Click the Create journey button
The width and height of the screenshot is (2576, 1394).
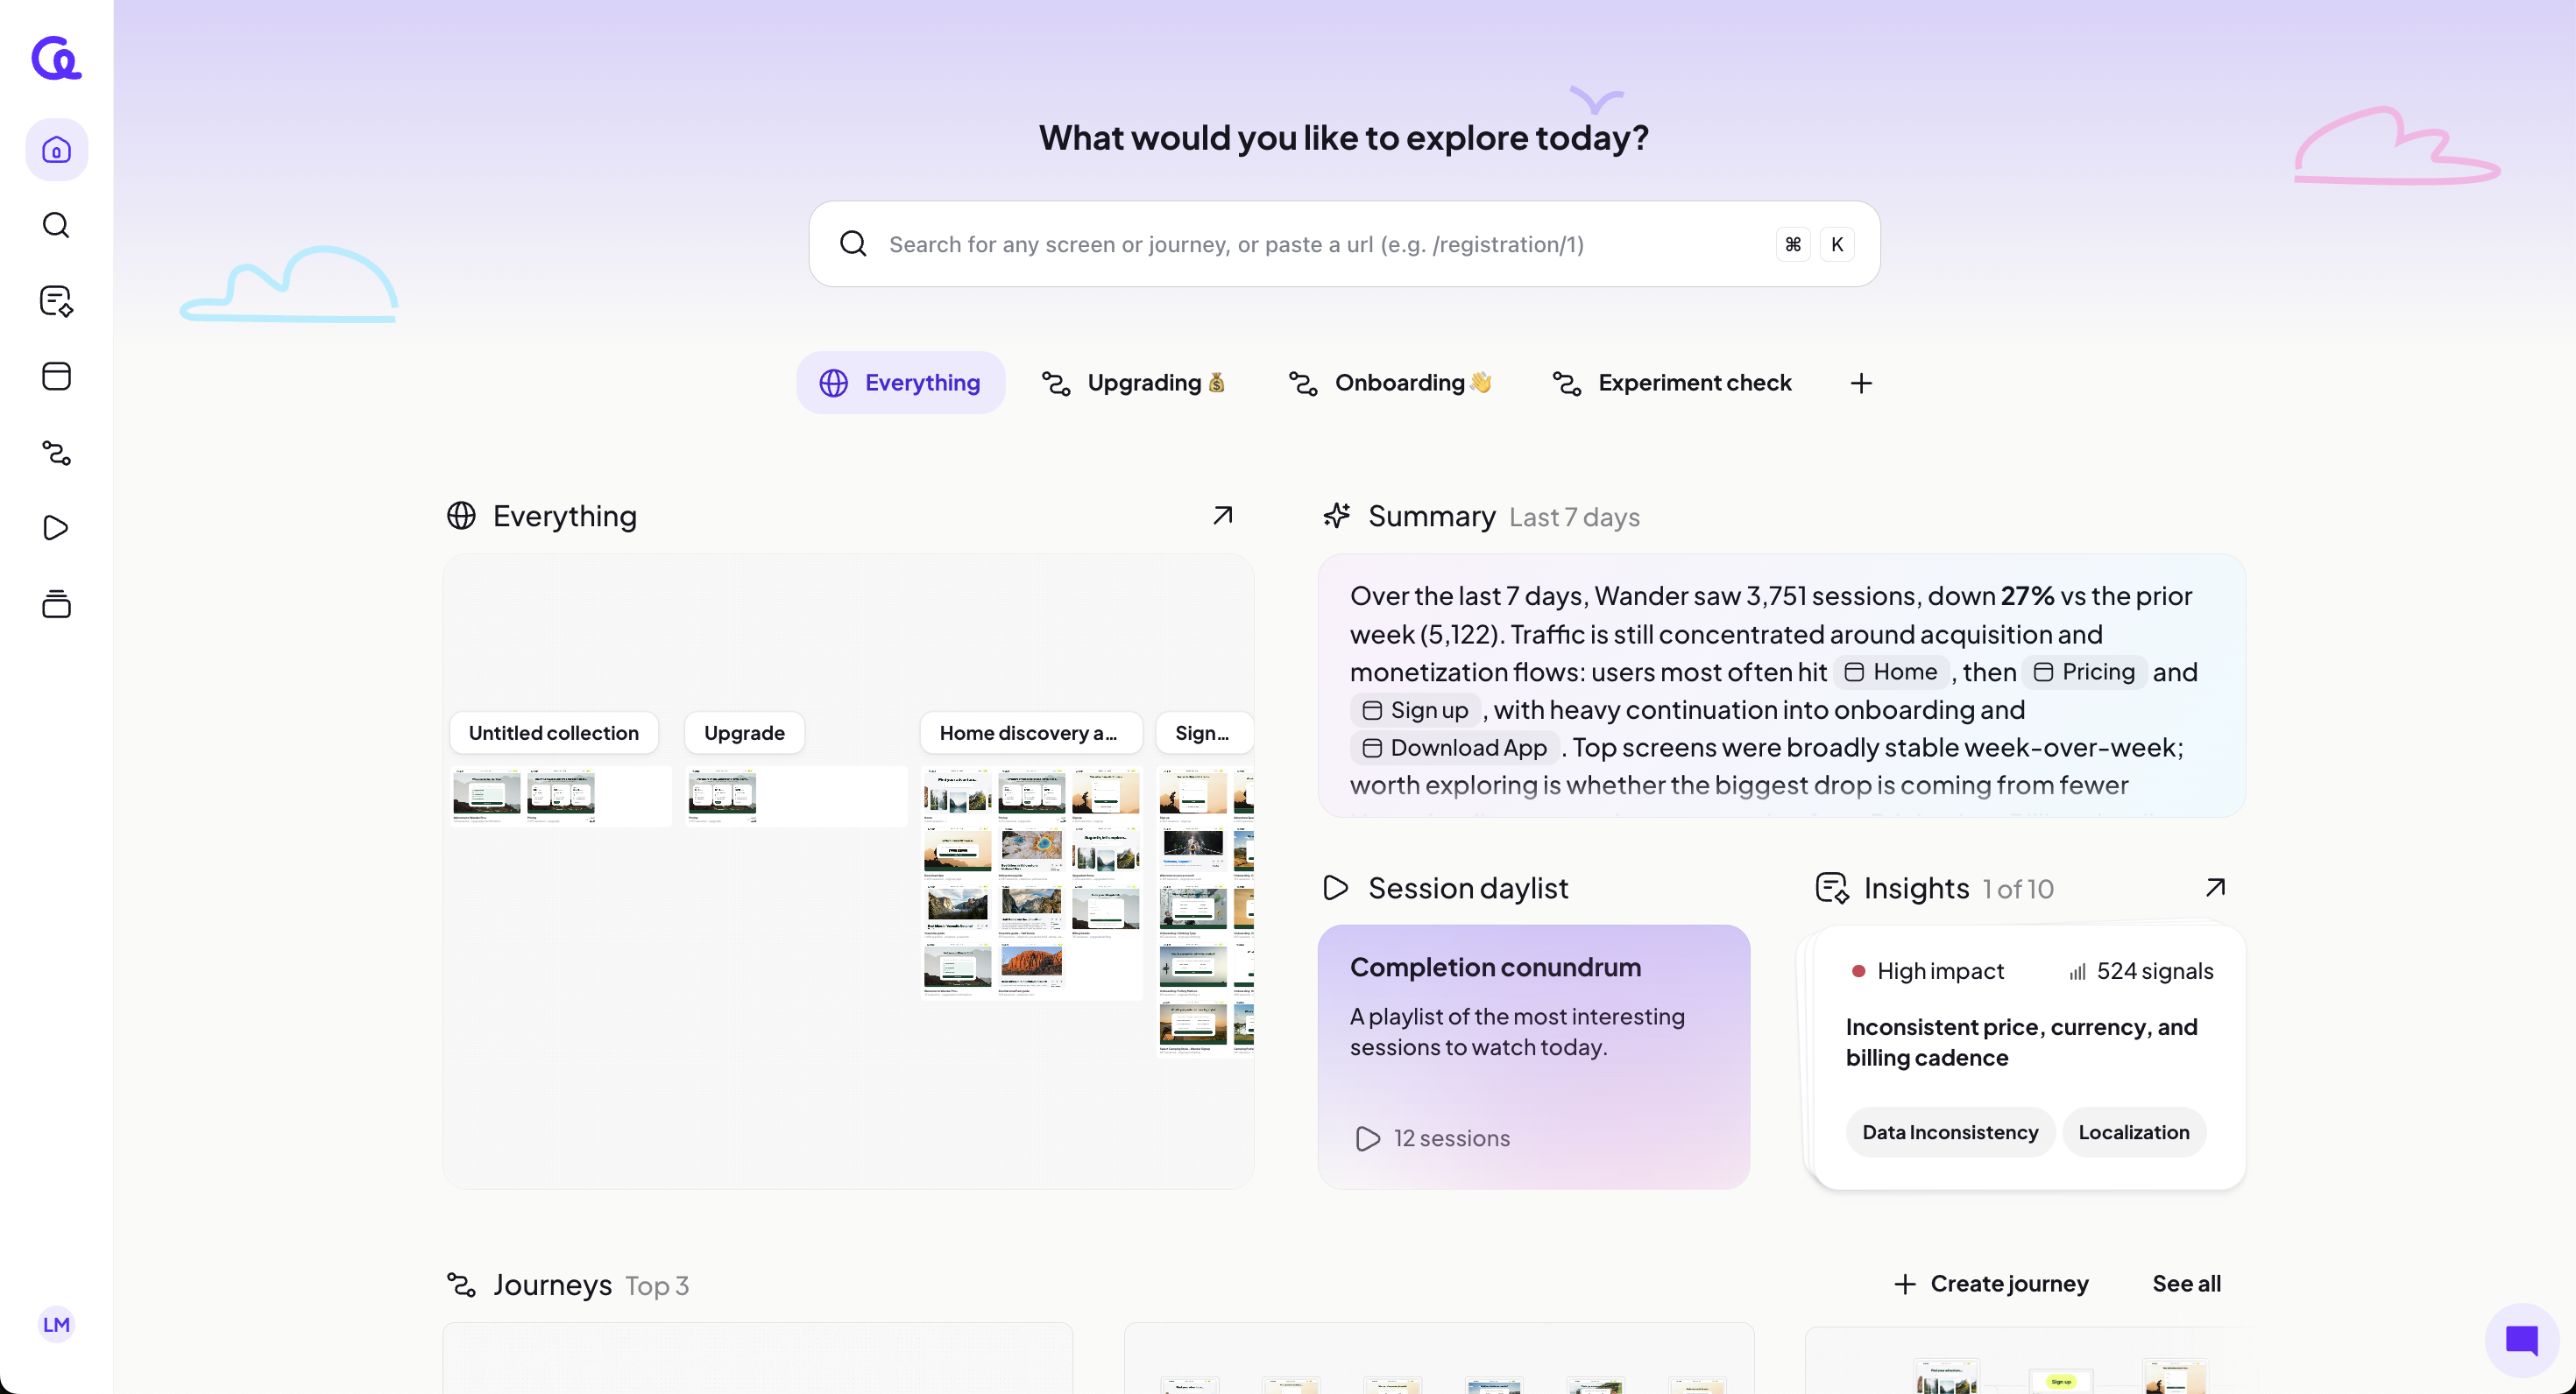(1991, 1284)
